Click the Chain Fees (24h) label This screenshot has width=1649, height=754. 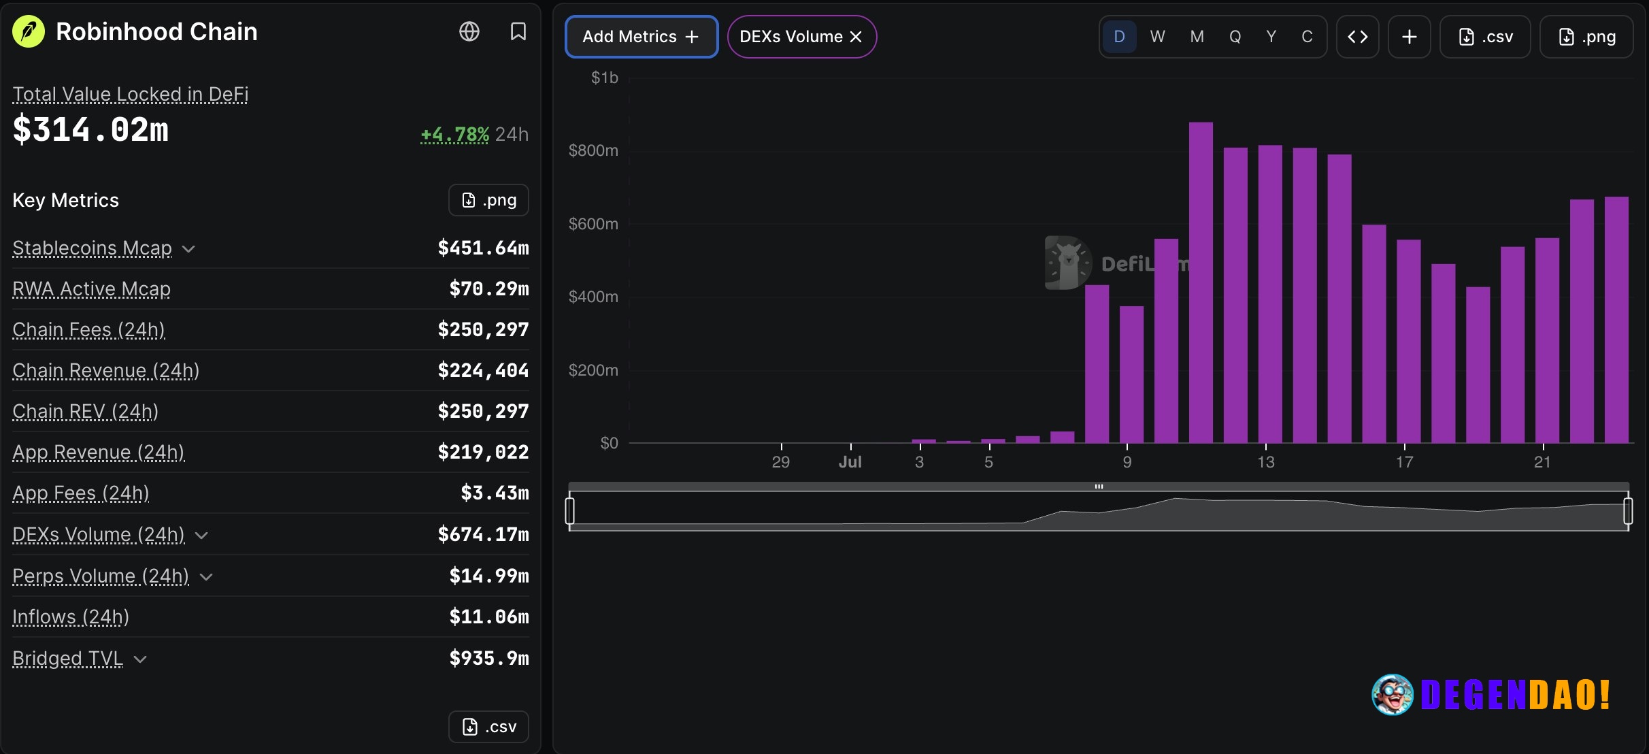tap(89, 329)
